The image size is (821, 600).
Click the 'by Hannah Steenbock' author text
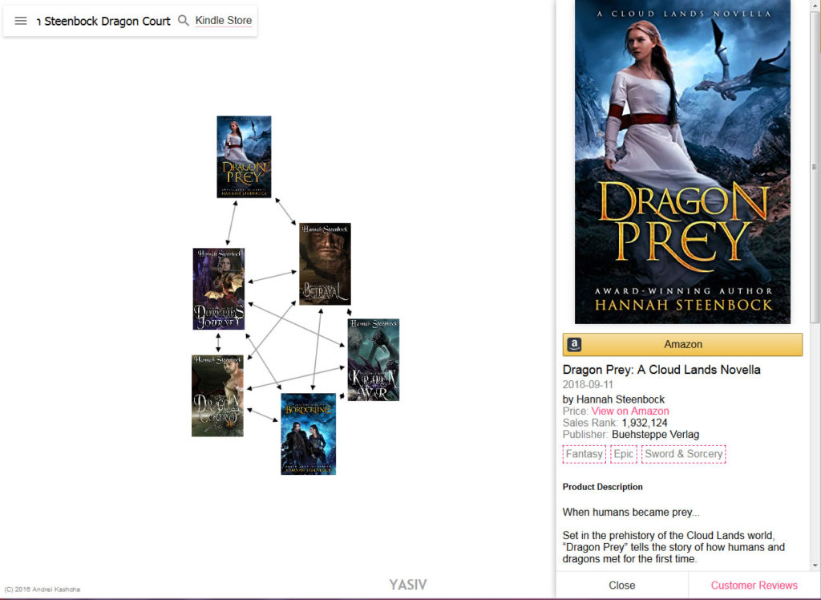point(613,399)
